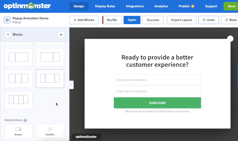
Task: Click the Popup Animation Demo title
Action: click(x=30, y=18)
